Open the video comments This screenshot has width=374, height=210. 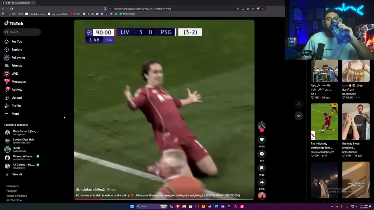point(262,154)
